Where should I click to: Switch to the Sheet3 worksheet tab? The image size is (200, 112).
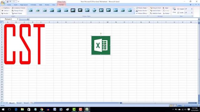pos(26,103)
